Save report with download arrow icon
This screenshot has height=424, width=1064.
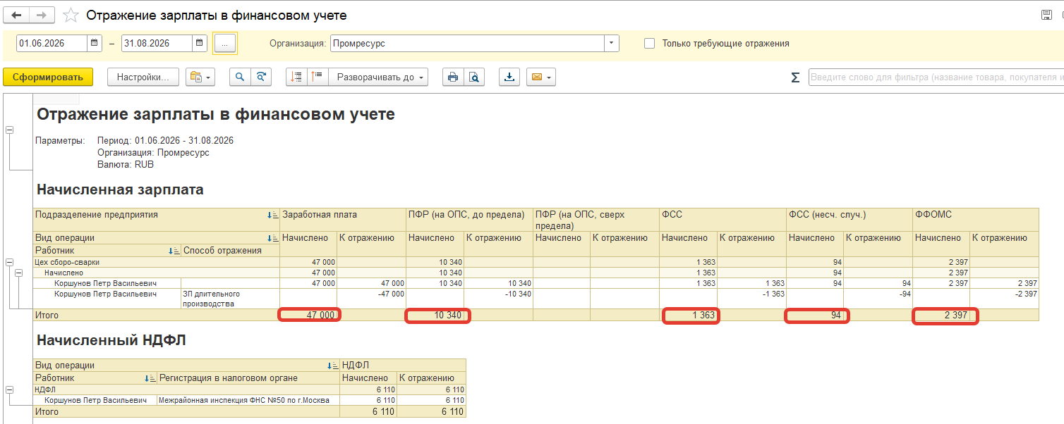509,77
